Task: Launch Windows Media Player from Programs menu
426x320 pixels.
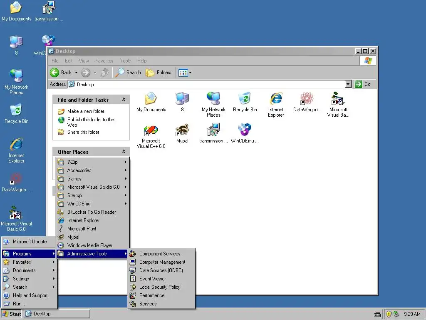Action: pos(92,245)
